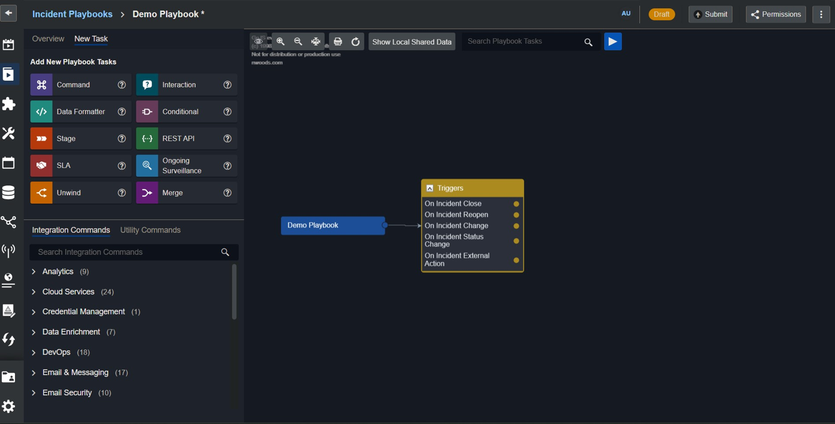835x424 pixels.
Task: Open the vertical three-dot more menu
Action: click(821, 14)
